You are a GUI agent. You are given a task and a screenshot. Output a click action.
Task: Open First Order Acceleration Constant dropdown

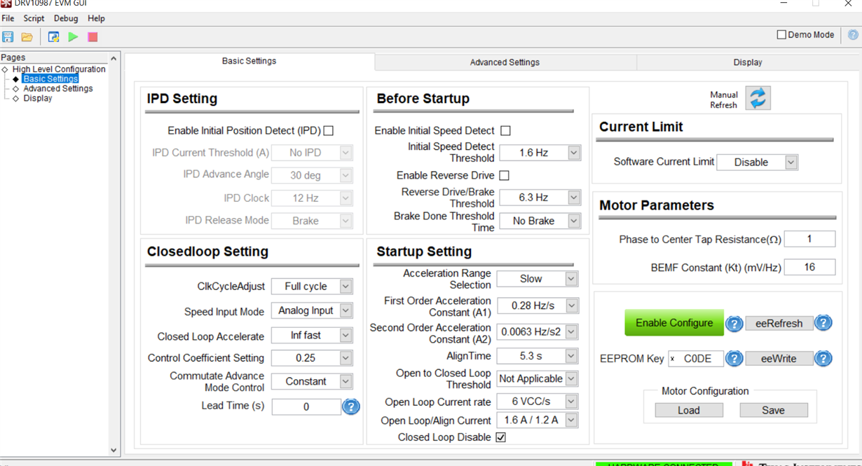(x=538, y=306)
